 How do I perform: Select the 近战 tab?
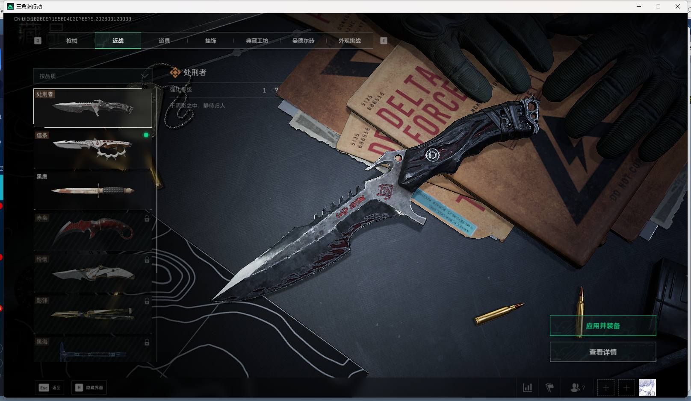[118, 41]
